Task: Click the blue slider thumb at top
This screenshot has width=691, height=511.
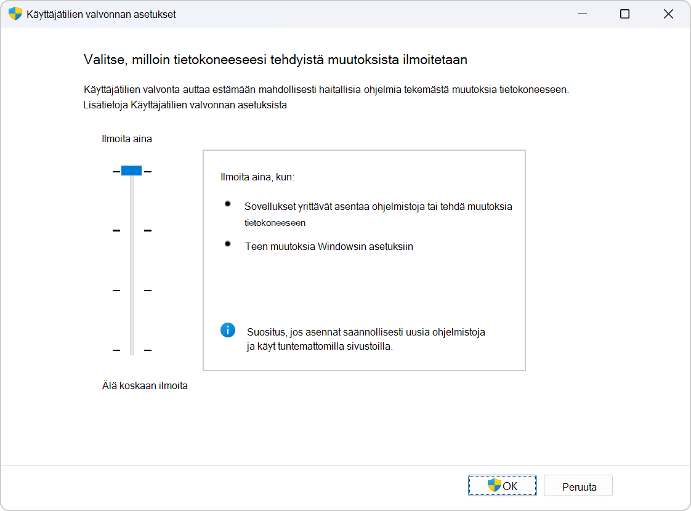Action: tap(131, 171)
